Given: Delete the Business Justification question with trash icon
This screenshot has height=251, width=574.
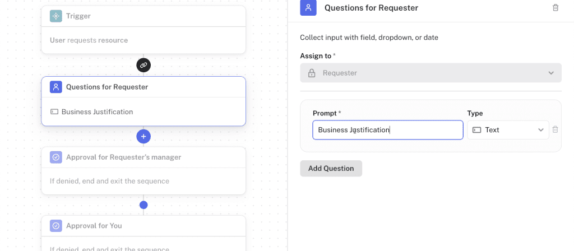Looking at the screenshot, I should point(556,129).
